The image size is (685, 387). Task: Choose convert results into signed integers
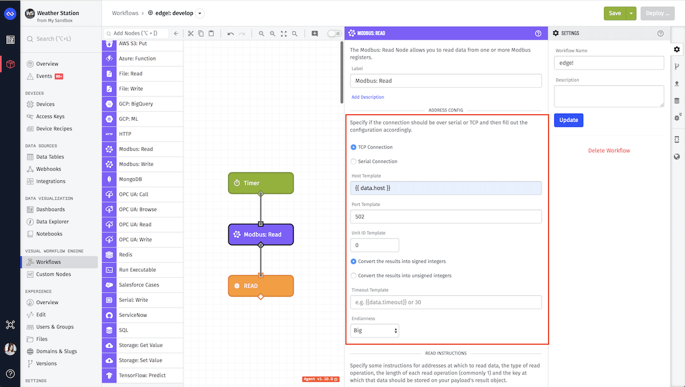point(353,261)
